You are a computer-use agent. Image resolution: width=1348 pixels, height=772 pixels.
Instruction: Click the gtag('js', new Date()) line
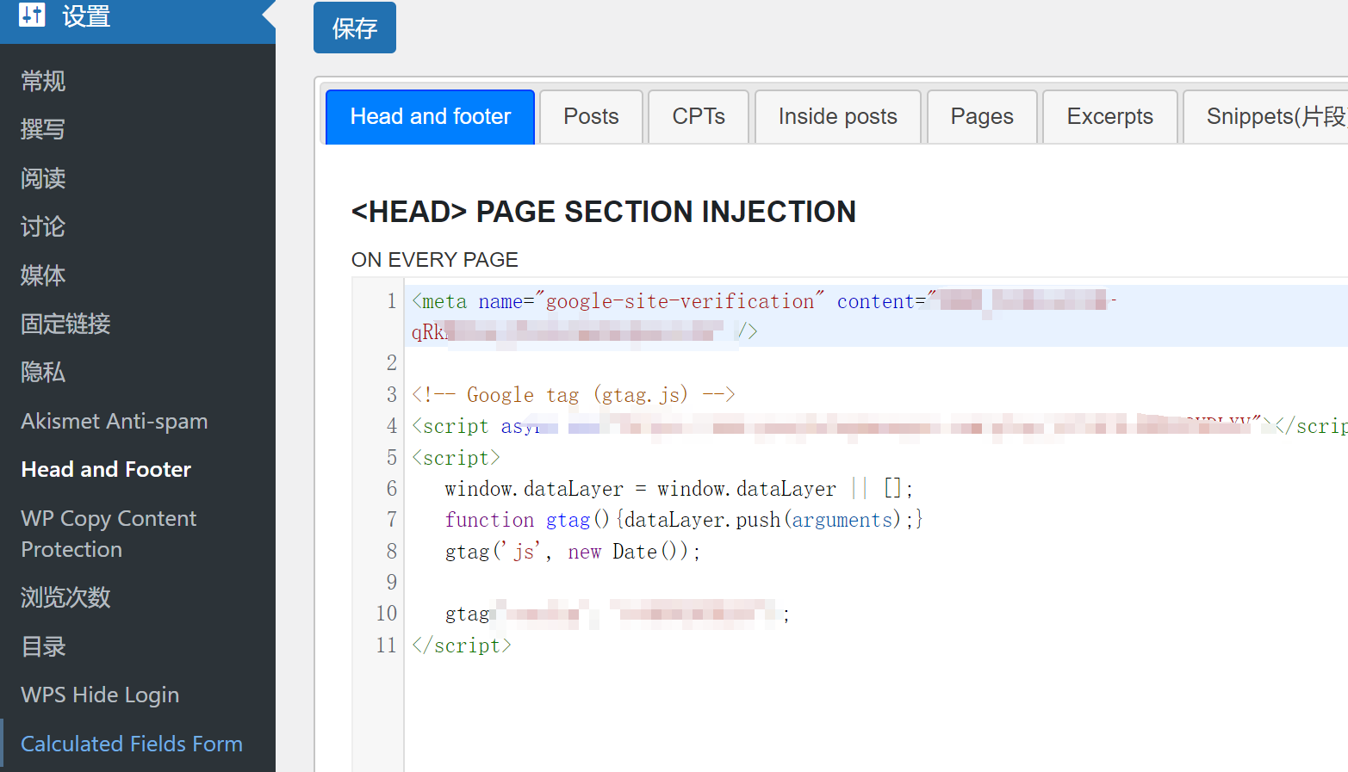pyautogui.click(x=573, y=552)
